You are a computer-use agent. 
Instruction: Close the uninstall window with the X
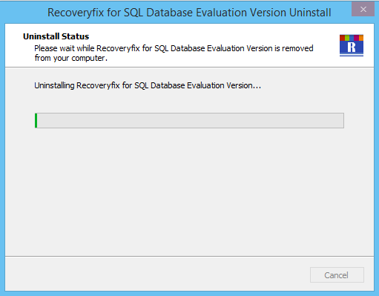point(363,10)
